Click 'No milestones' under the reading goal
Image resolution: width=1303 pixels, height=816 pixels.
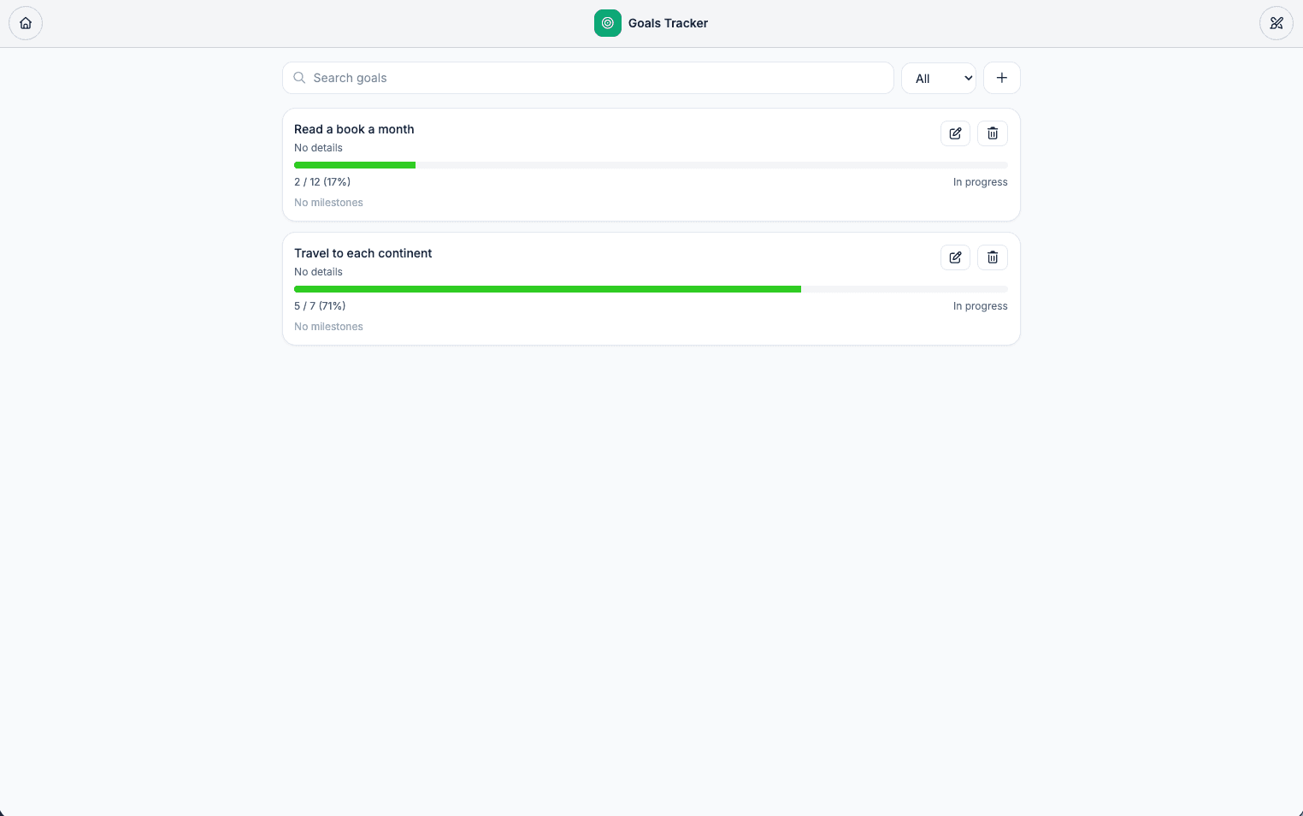pos(328,203)
